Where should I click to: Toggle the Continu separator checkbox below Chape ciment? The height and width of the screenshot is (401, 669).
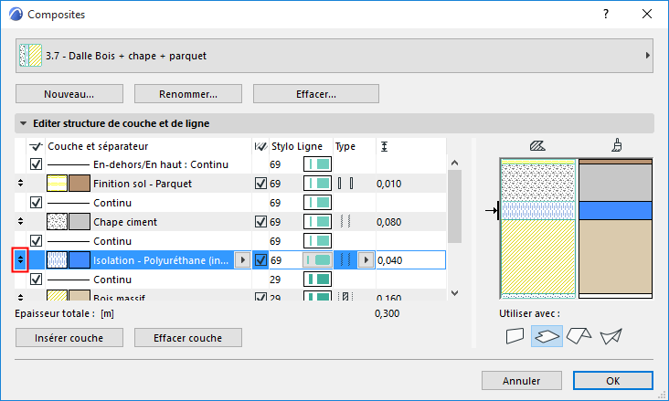pos(37,241)
